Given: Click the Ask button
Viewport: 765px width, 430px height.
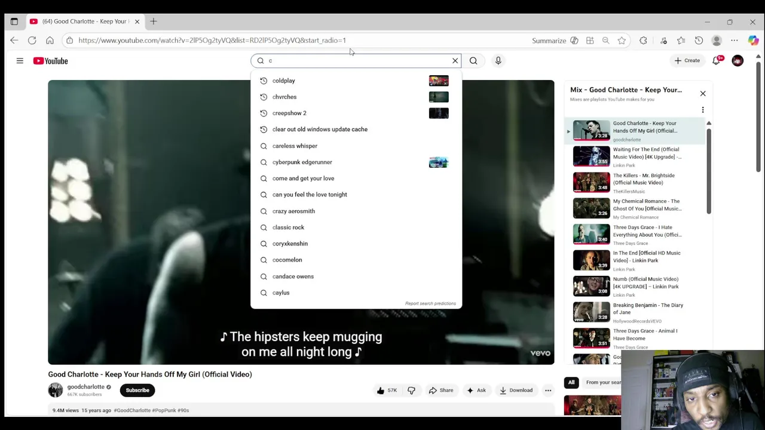Looking at the screenshot, I should [476, 390].
